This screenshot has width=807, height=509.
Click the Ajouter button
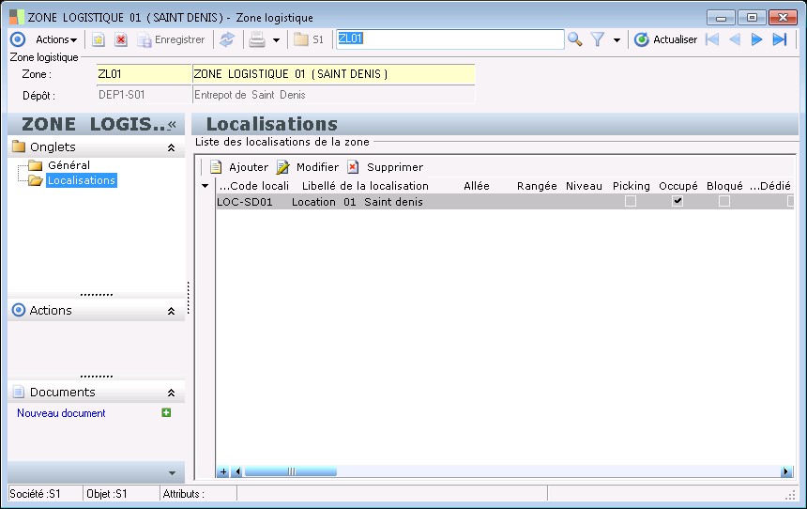click(x=239, y=167)
